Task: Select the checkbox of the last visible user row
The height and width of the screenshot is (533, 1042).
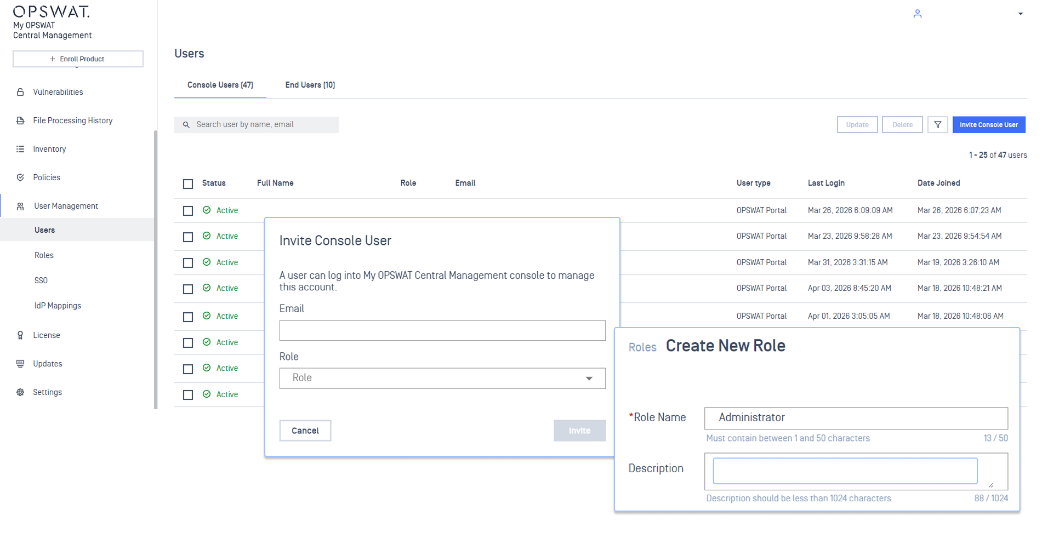Action: click(188, 395)
